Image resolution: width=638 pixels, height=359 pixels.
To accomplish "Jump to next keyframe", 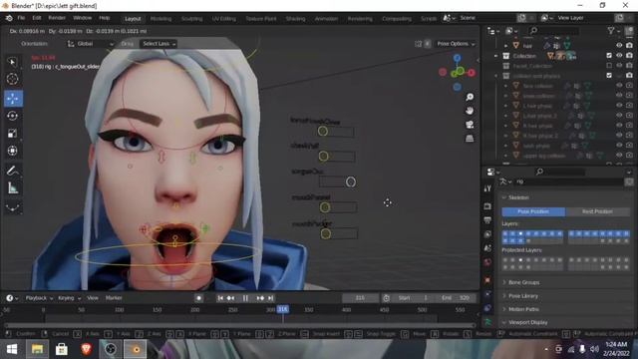I will (x=260, y=298).
